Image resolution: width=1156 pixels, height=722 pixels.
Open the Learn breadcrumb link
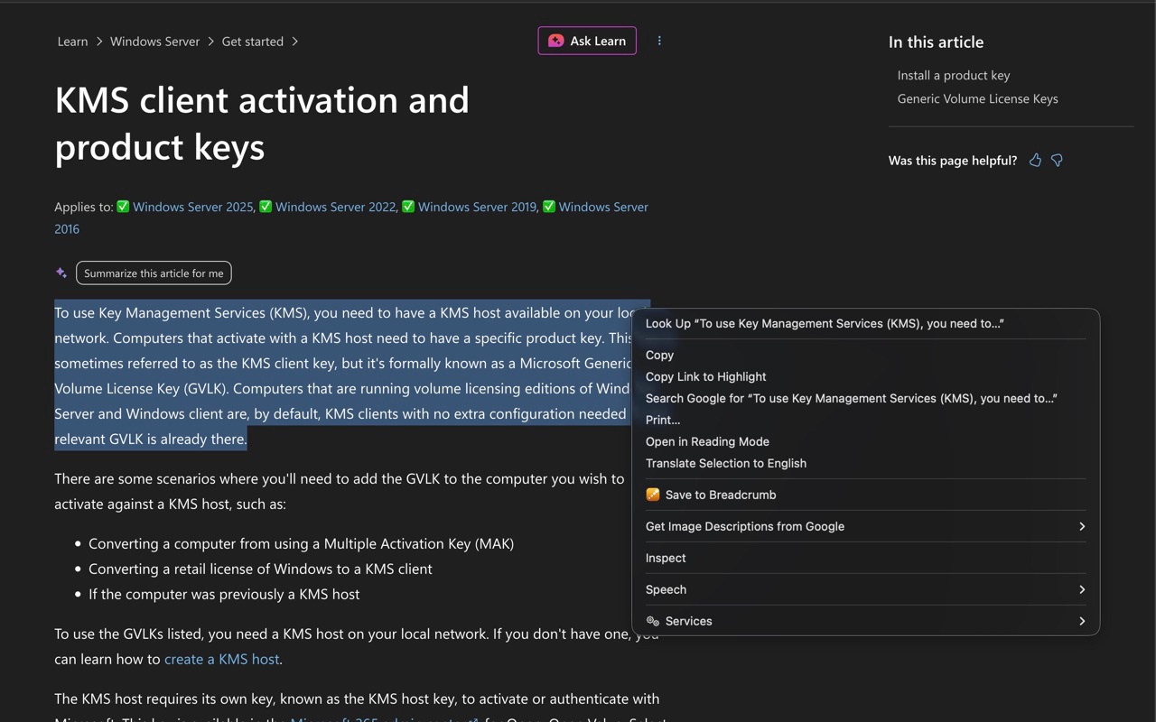click(x=72, y=42)
